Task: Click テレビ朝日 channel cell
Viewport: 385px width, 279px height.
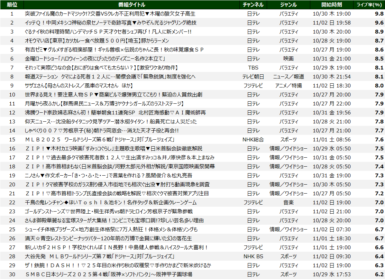Action: coord(253,76)
